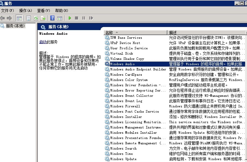
Task: Select Windows Remote Management service
Action: point(175,143)
